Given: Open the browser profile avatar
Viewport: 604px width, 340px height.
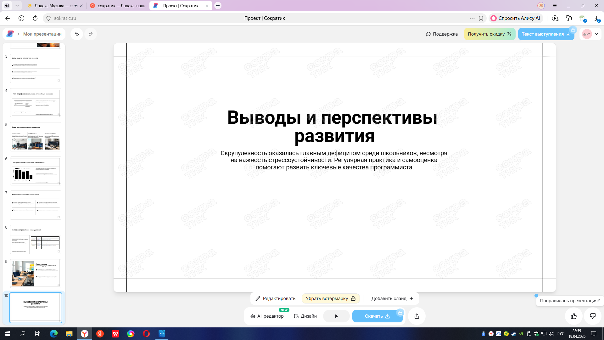Looking at the screenshot, I should 541,6.
